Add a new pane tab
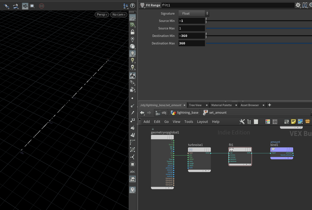This screenshot has height=210, width=312. (270, 105)
